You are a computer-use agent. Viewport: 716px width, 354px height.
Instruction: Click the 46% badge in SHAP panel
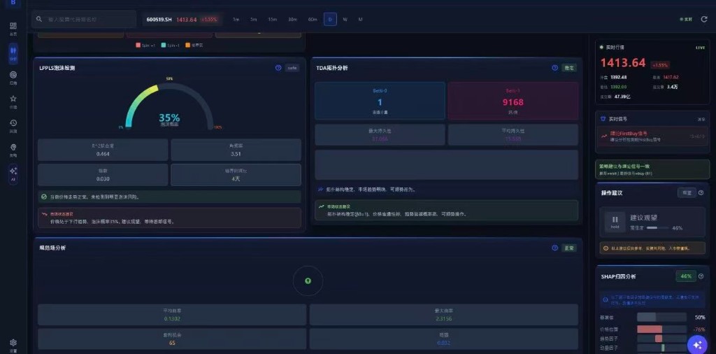point(686,276)
